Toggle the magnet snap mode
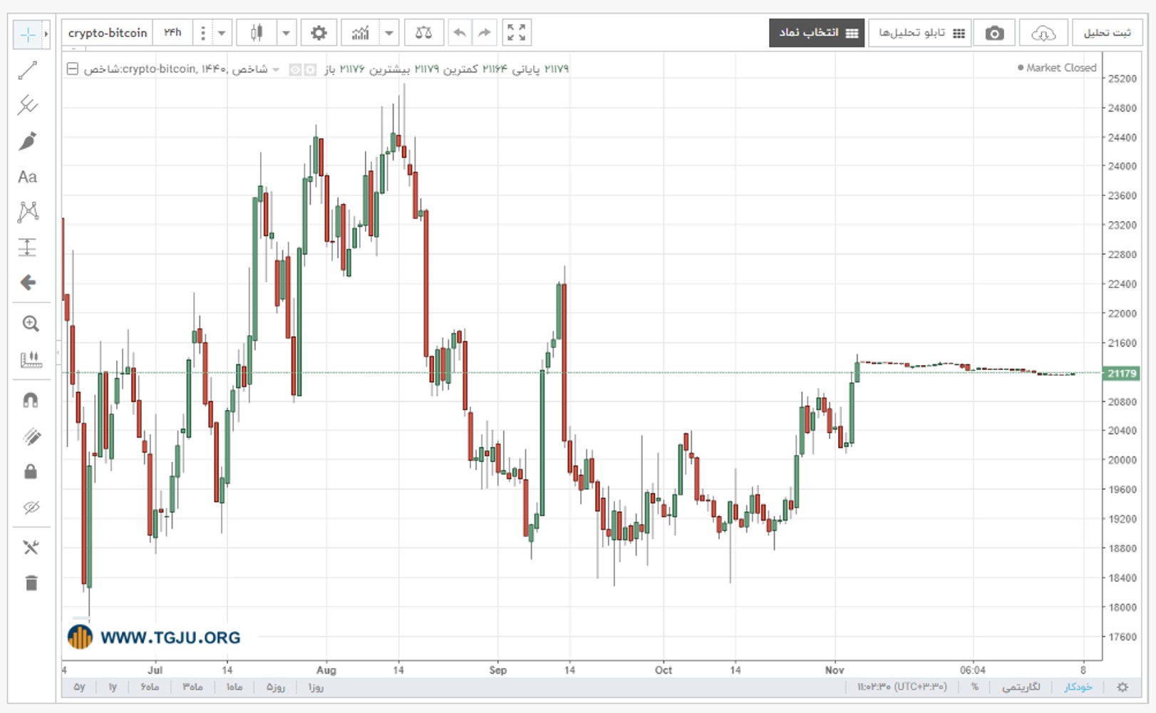The width and height of the screenshot is (1156, 713). pyautogui.click(x=31, y=401)
